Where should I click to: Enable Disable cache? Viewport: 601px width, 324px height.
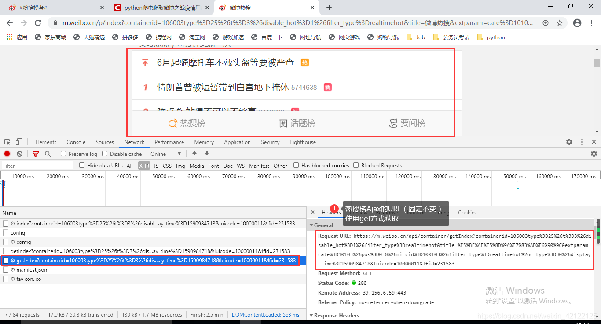[104, 154]
